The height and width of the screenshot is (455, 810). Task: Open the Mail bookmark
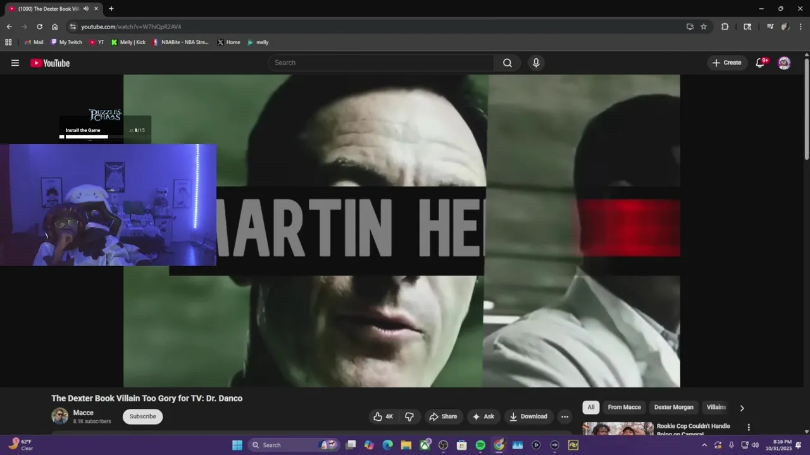pyautogui.click(x=34, y=42)
